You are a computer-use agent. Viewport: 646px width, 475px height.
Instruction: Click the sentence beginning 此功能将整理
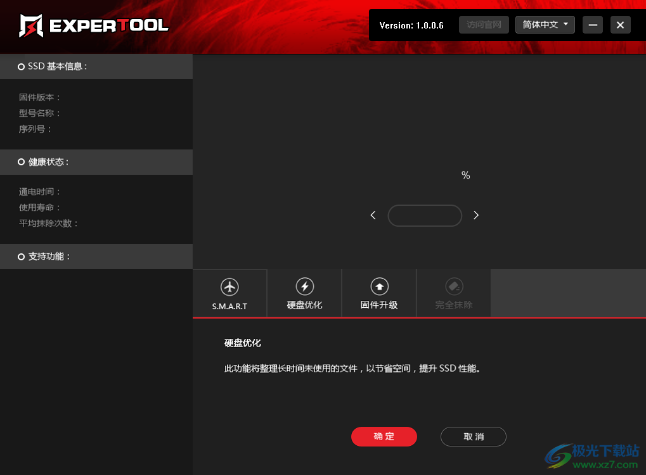point(352,369)
